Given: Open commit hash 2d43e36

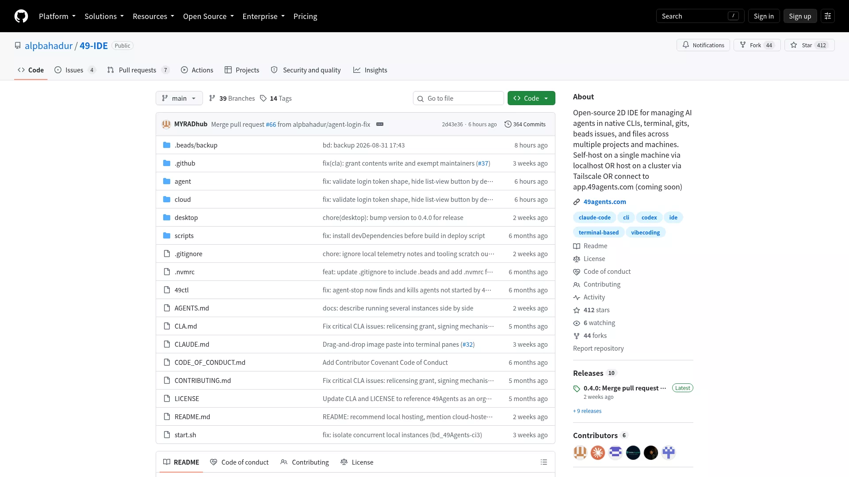Looking at the screenshot, I should [x=452, y=125].
